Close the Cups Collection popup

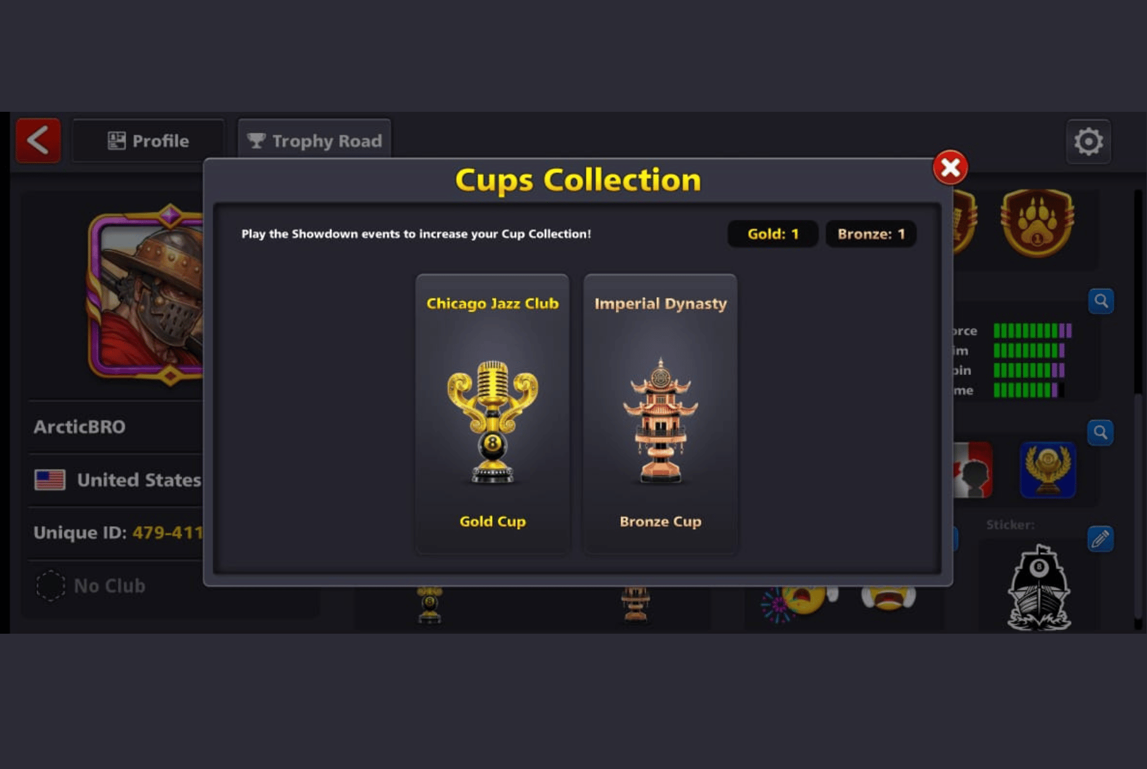950,167
